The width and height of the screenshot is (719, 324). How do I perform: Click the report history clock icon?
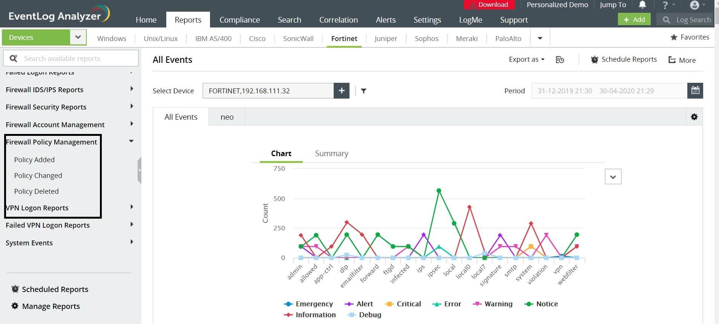point(560,59)
